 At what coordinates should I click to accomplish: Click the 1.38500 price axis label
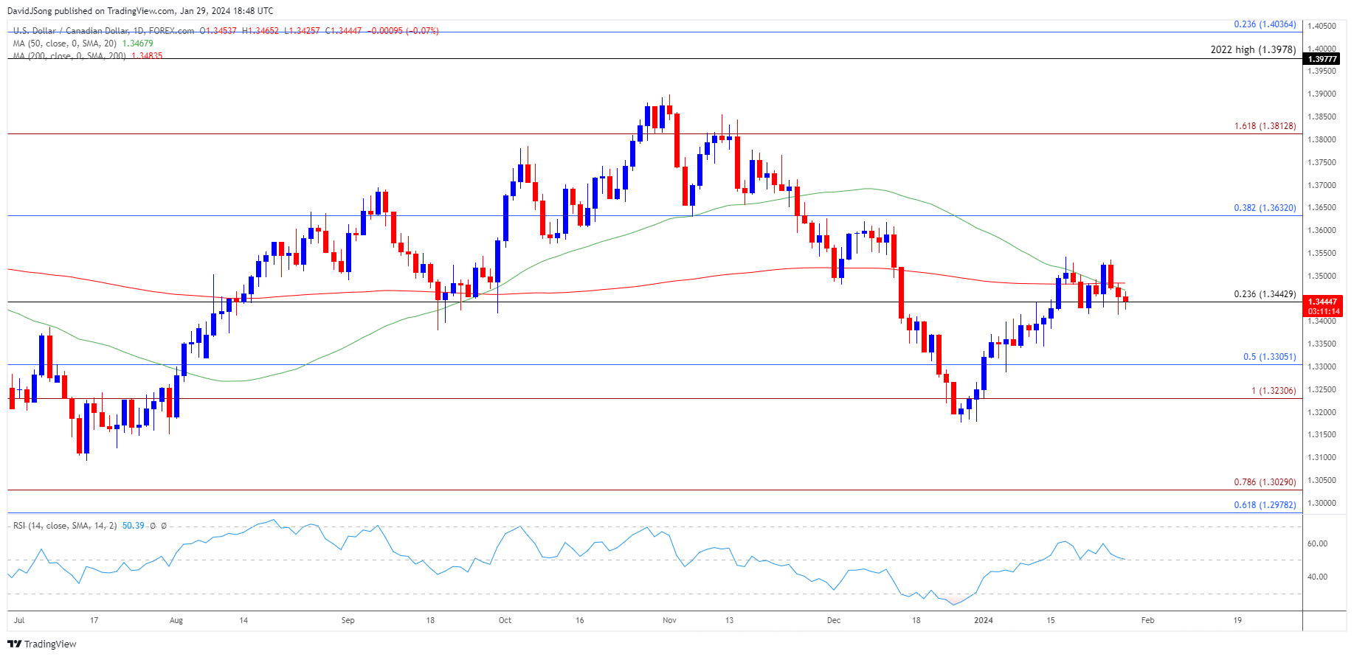[1322, 117]
